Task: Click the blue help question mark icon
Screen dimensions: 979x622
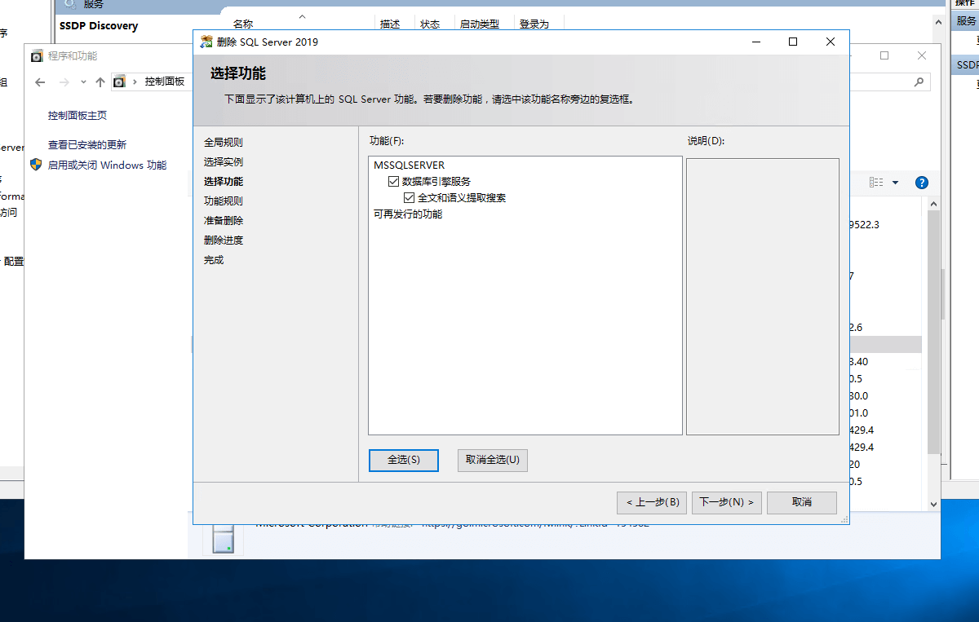Action: click(922, 183)
